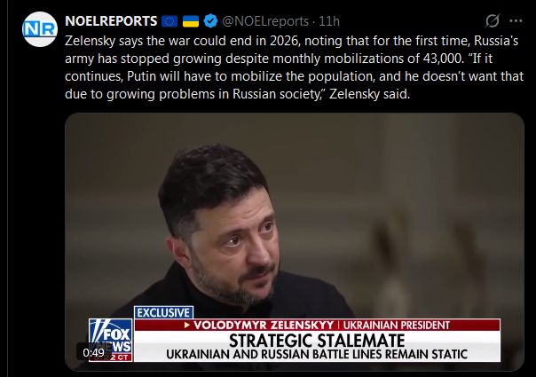Click the UKRAINIAN PRESIDENT title text
This screenshot has width=536, height=377.
396,325
